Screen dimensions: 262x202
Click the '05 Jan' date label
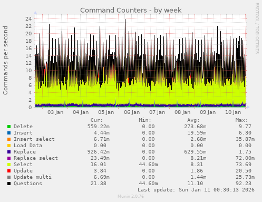[106, 112]
